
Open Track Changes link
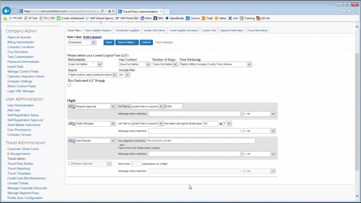[164, 42]
